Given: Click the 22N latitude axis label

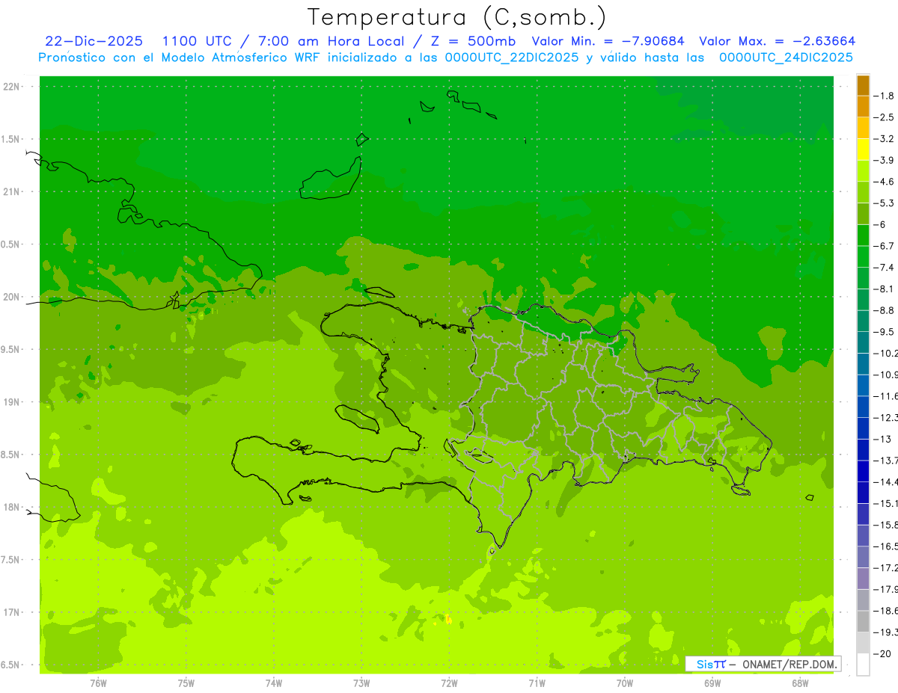Looking at the screenshot, I should coord(12,87).
